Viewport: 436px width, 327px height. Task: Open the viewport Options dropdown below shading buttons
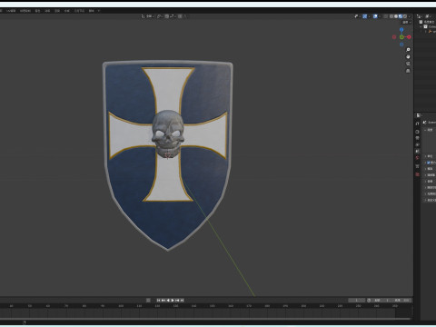[x=407, y=23]
